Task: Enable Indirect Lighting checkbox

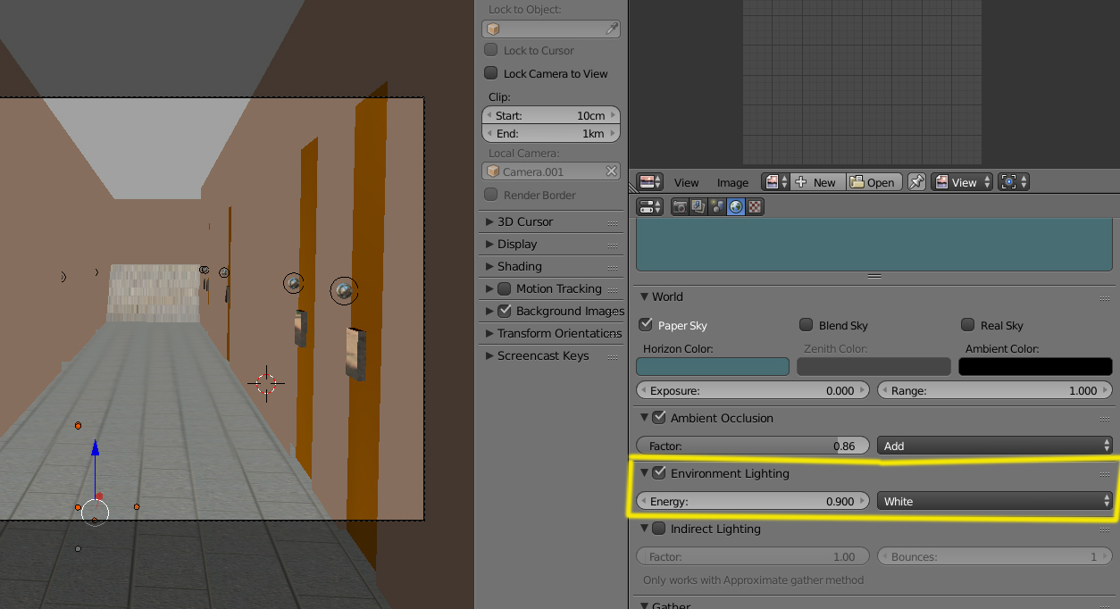Action: click(659, 528)
